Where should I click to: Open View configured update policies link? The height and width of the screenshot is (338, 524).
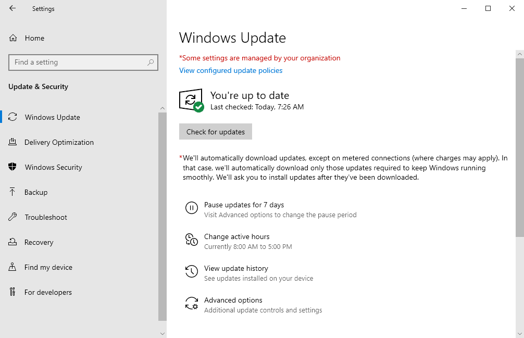230,70
